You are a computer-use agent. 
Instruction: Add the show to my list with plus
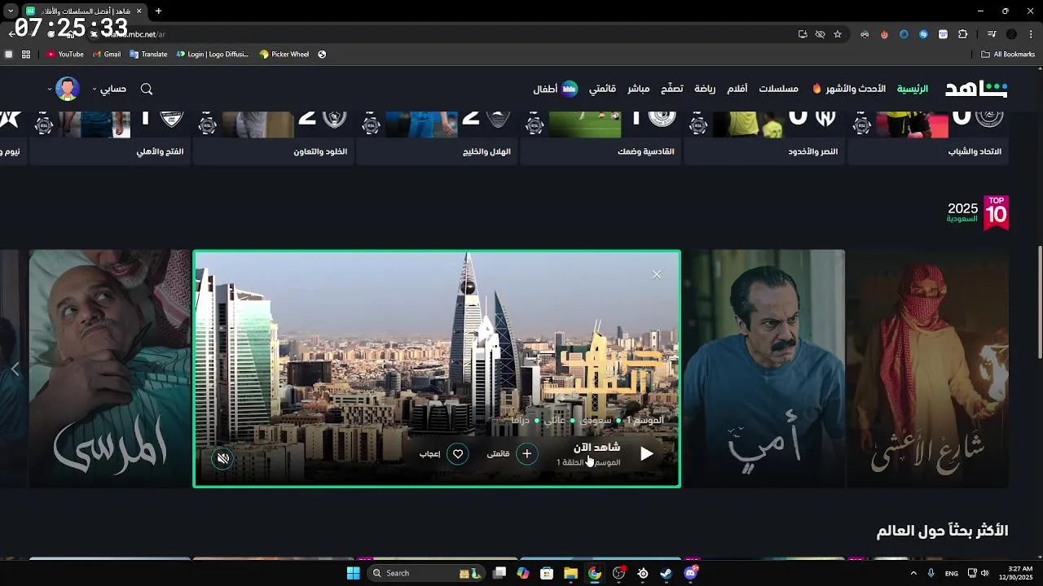[527, 454]
